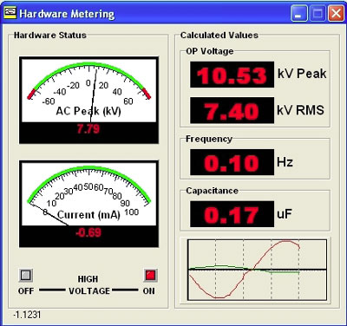This screenshot has width=347, height=326.
Task: Click the HIGH VOLTAGE label
Action: point(88,285)
